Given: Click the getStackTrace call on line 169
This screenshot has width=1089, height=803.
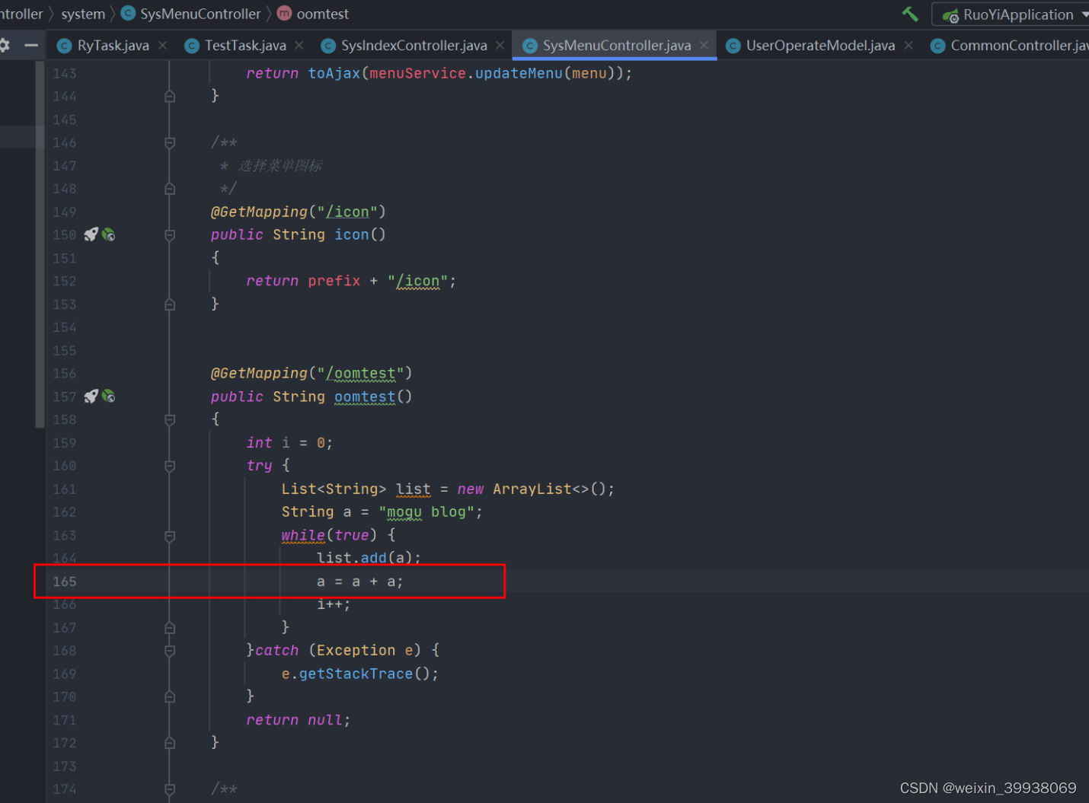Looking at the screenshot, I should [x=356, y=674].
